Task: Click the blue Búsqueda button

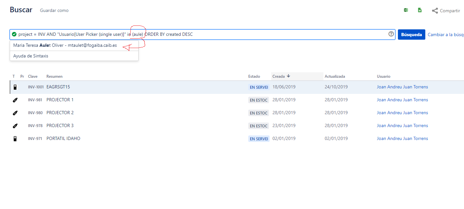Action: tap(411, 35)
